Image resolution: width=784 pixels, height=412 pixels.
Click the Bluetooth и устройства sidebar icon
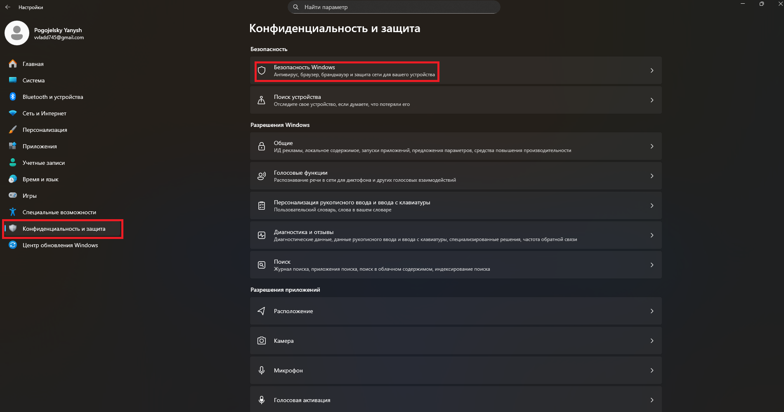click(13, 97)
